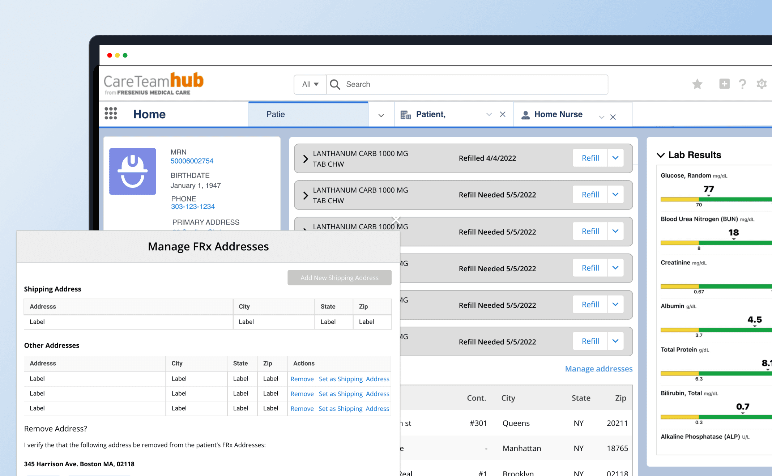Expand the second LANTHANUM CARB medication row
The width and height of the screenshot is (772, 476).
coord(306,195)
